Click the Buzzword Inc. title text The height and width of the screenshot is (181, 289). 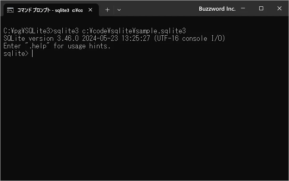[x=217, y=9]
